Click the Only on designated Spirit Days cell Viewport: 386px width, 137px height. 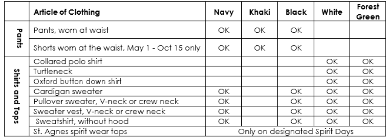click(x=296, y=131)
